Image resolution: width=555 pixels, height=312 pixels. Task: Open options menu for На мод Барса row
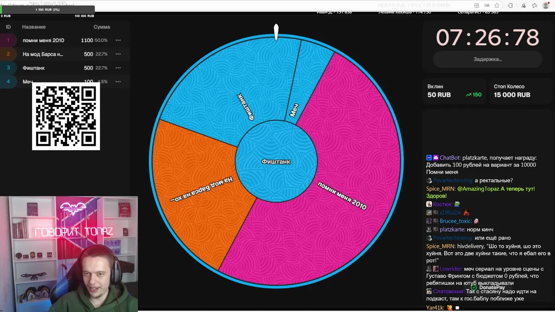click(x=118, y=54)
